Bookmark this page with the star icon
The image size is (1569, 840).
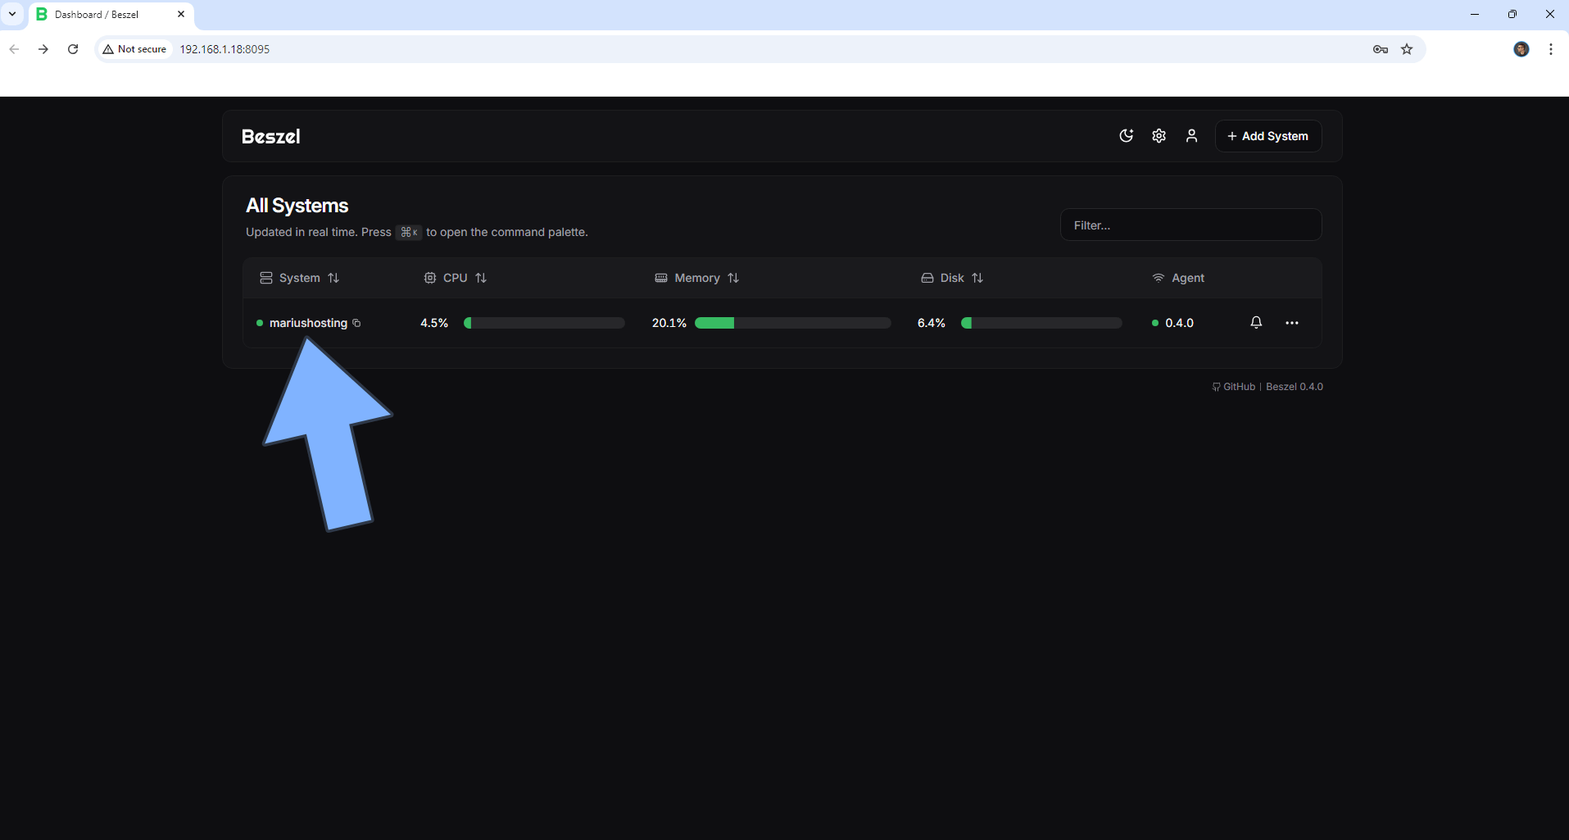pyautogui.click(x=1407, y=49)
